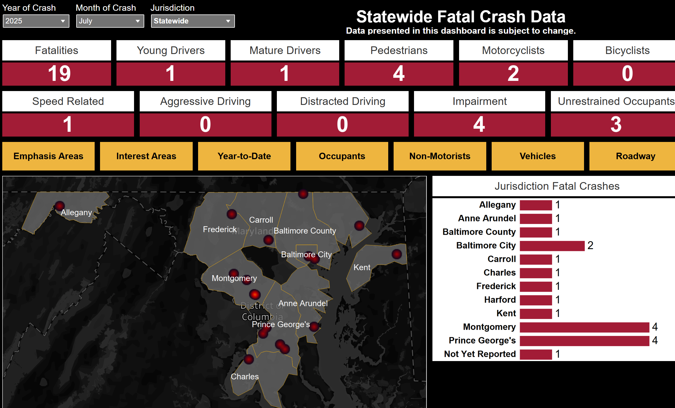Click the Kent county crash dot

point(396,254)
